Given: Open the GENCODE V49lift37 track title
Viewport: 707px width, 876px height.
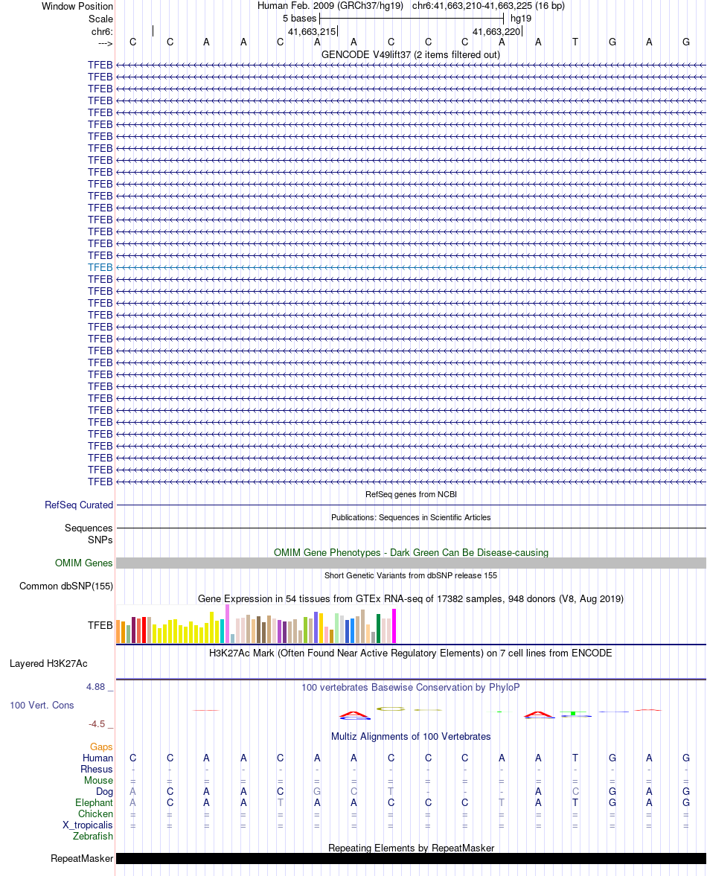Looking at the screenshot, I should click(411, 55).
